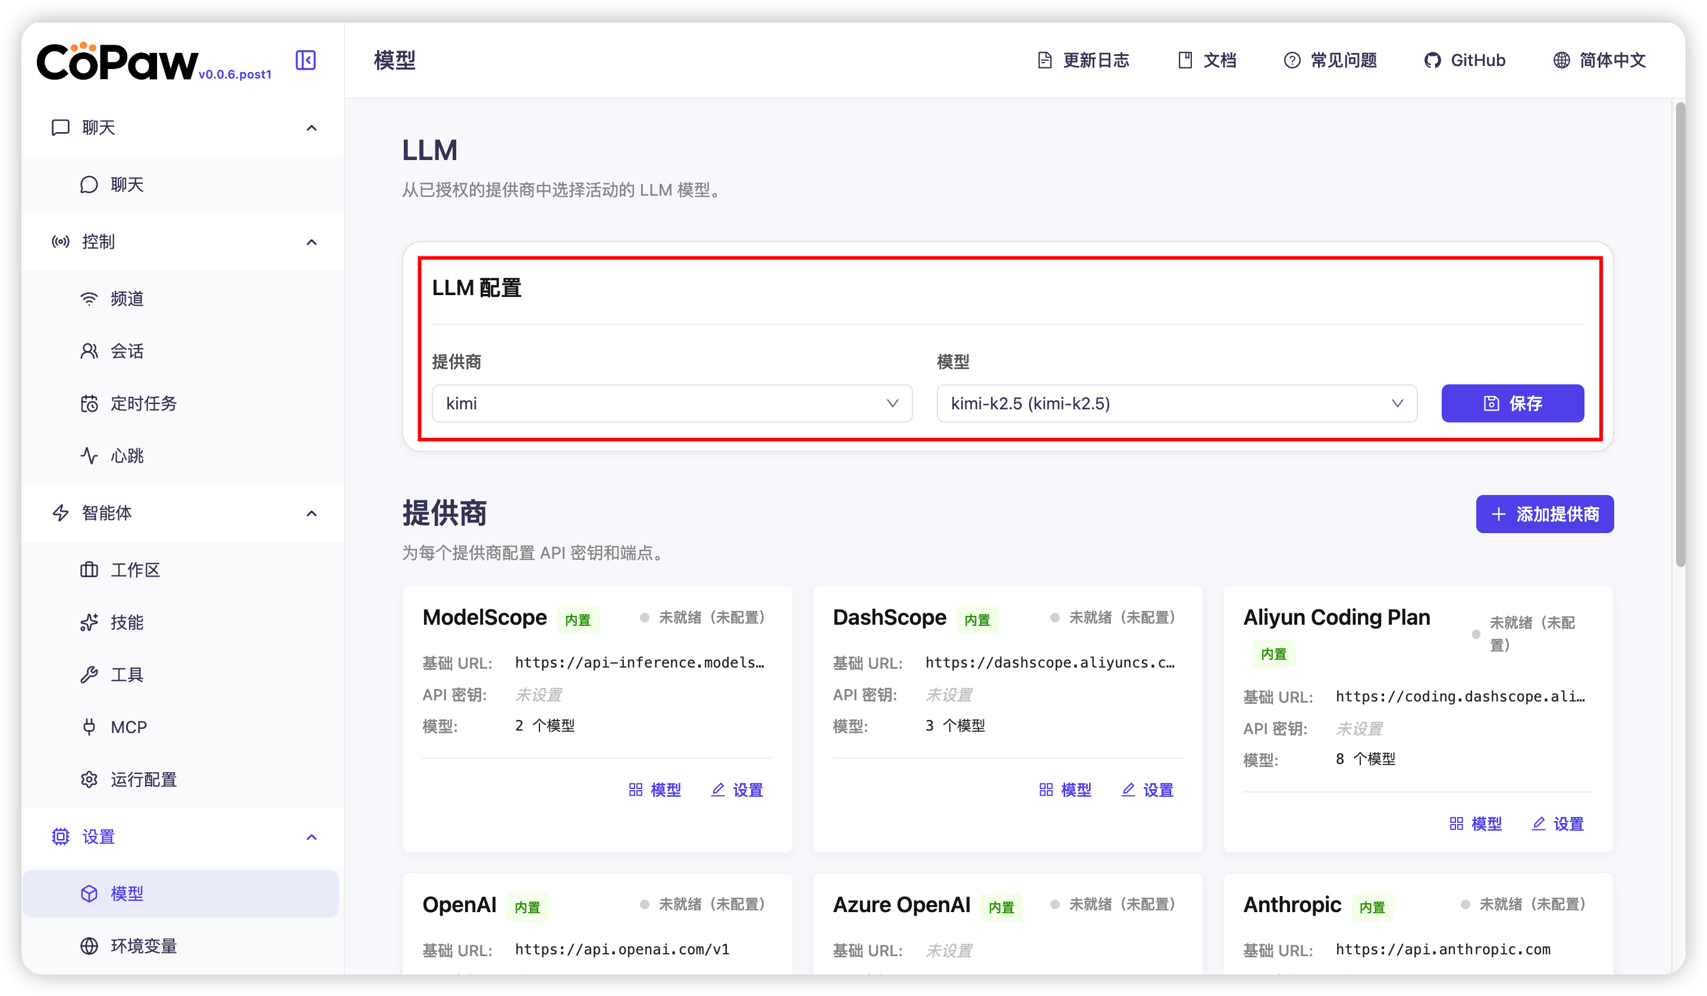Image resolution: width=1707 pixels, height=996 pixels.
Task: Open the 提供商 dropdown showing kimi
Action: (x=671, y=404)
